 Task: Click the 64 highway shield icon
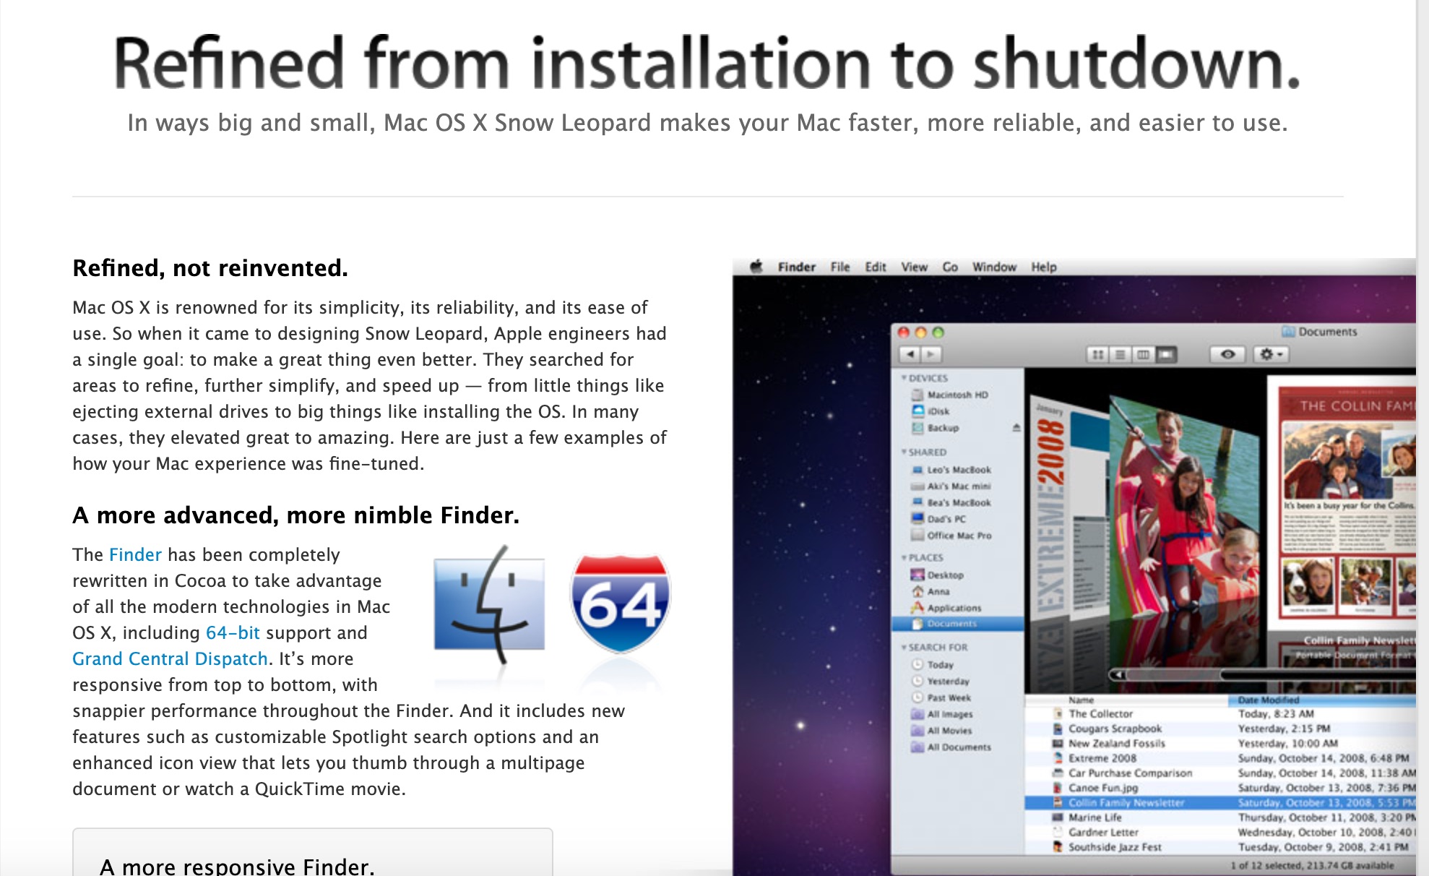(x=621, y=603)
